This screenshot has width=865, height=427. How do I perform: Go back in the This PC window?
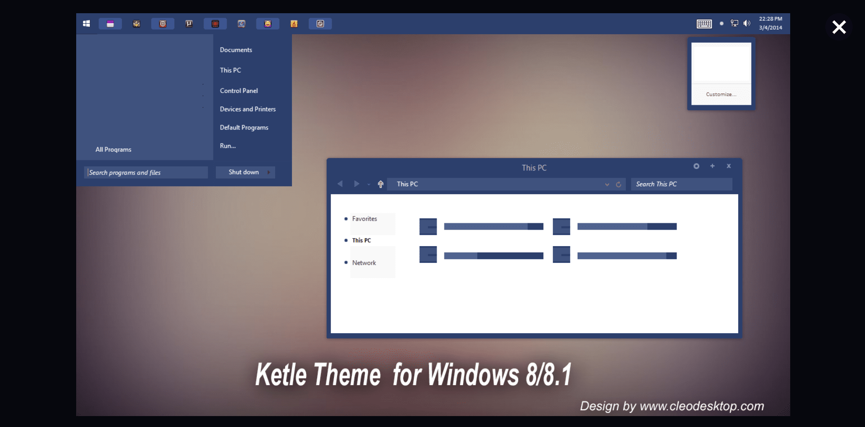[340, 184]
